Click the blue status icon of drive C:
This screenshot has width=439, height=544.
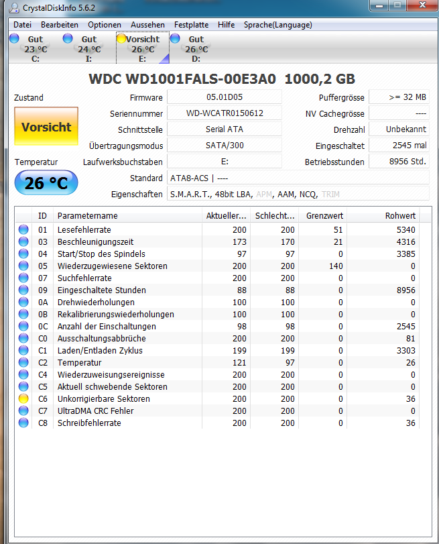click(x=14, y=38)
